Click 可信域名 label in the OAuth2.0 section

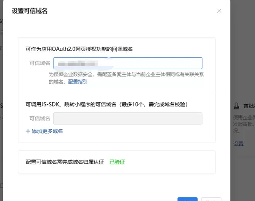point(40,63)
